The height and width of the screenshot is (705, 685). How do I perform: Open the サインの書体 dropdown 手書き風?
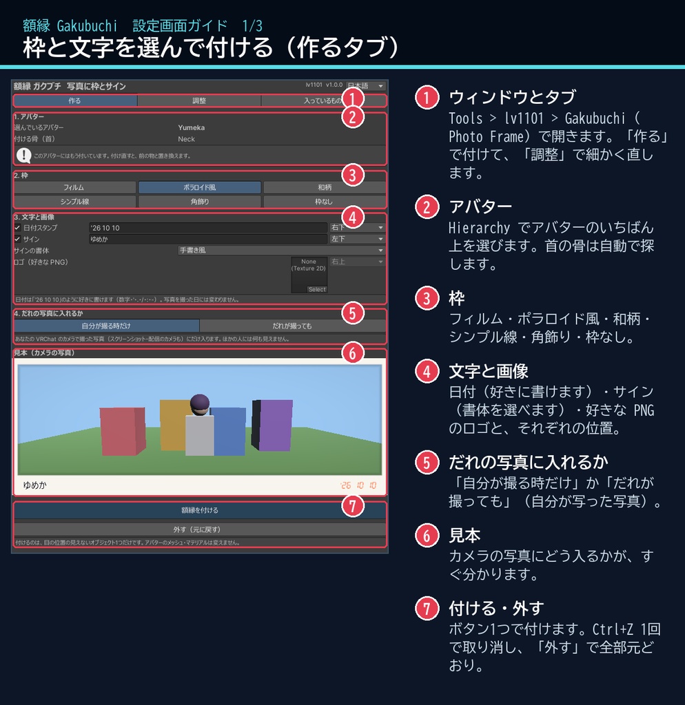click(x=282, y=251)
